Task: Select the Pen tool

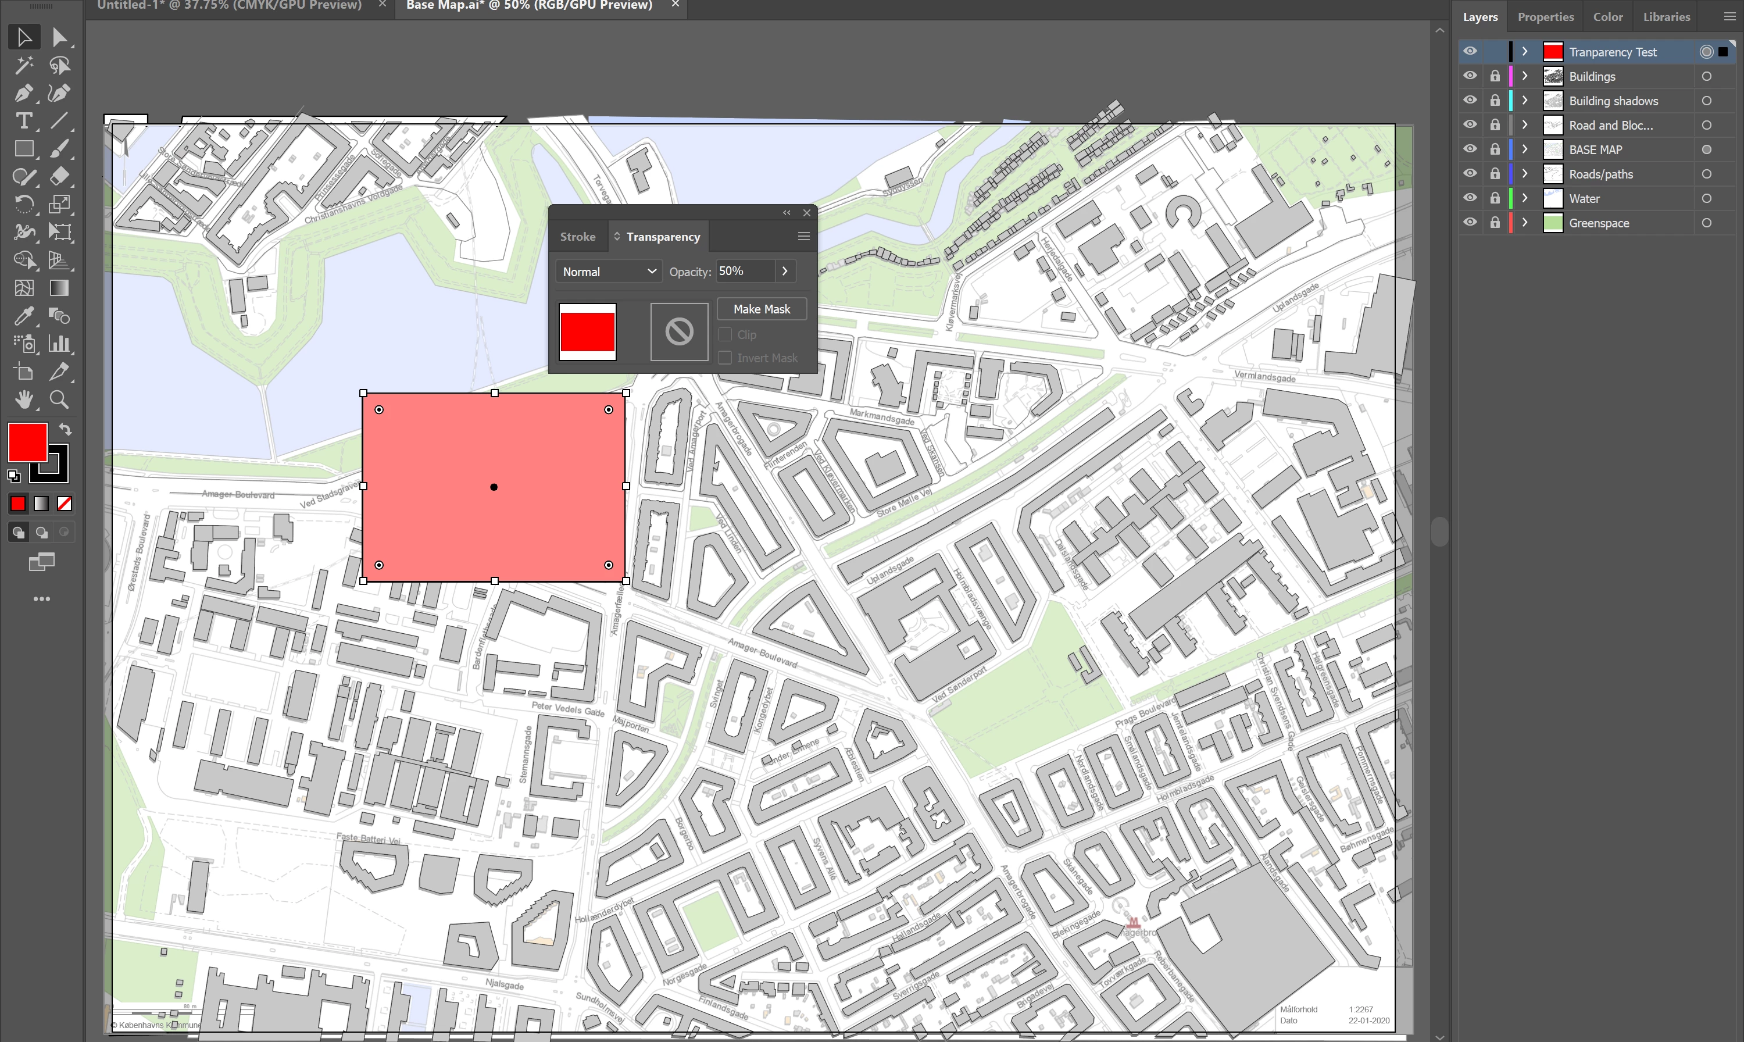Action: coord(23,92)
